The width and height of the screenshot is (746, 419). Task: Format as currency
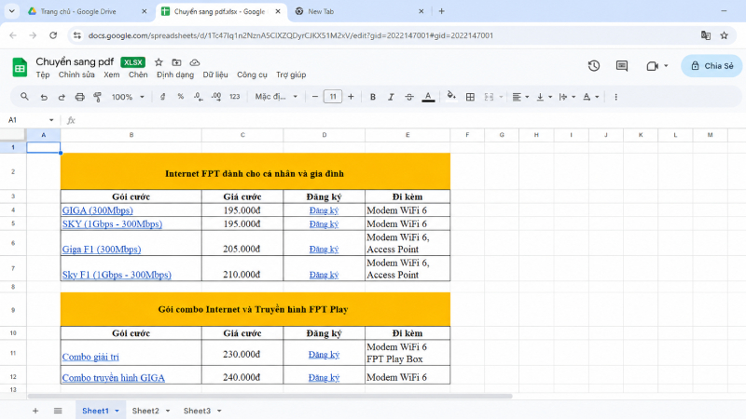tap(162, 97)
